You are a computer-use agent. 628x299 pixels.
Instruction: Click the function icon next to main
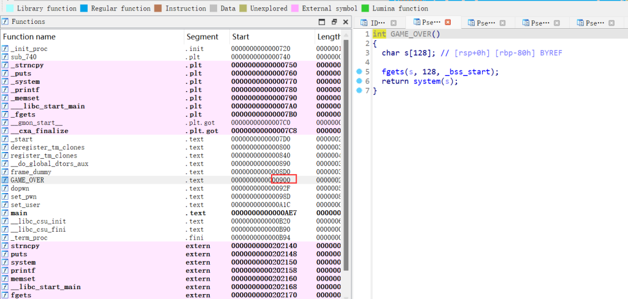coord(6,213)
